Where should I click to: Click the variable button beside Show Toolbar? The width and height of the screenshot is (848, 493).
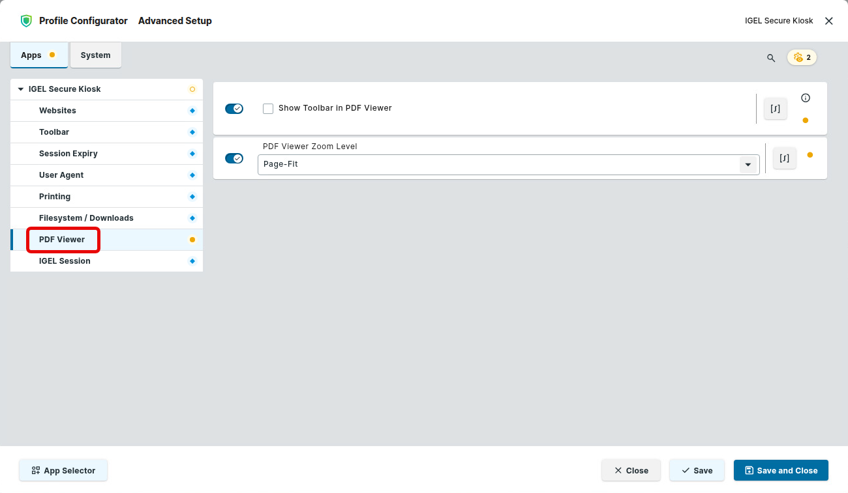tap(776, 109)
